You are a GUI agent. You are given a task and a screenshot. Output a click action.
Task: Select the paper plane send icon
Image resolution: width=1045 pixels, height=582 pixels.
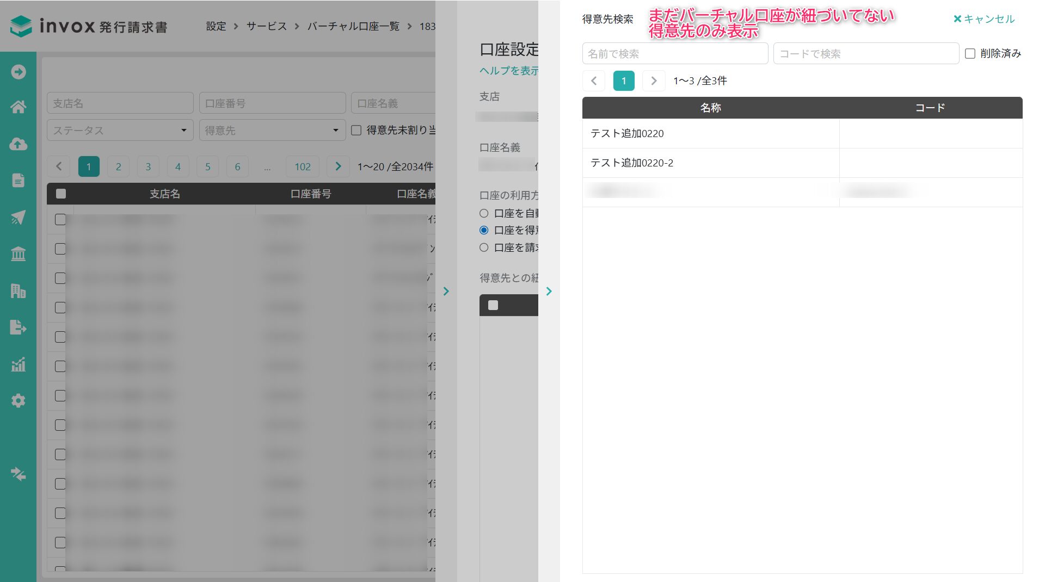point(18,218)
